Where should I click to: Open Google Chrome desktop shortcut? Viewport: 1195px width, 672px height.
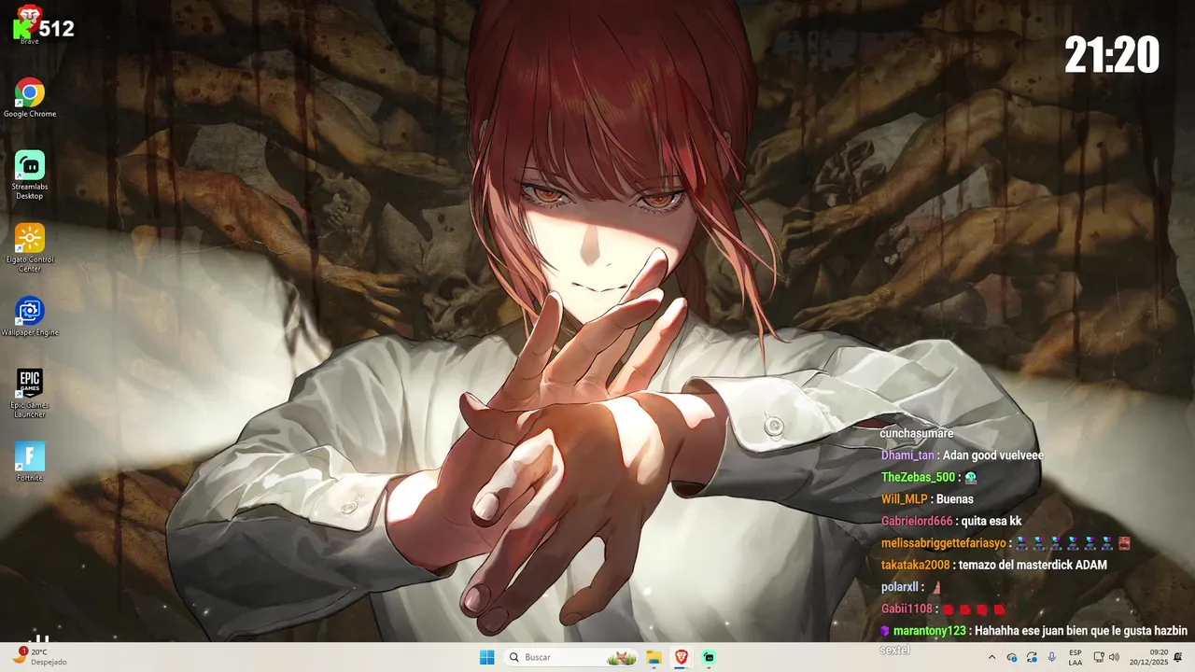coord(30,98)
